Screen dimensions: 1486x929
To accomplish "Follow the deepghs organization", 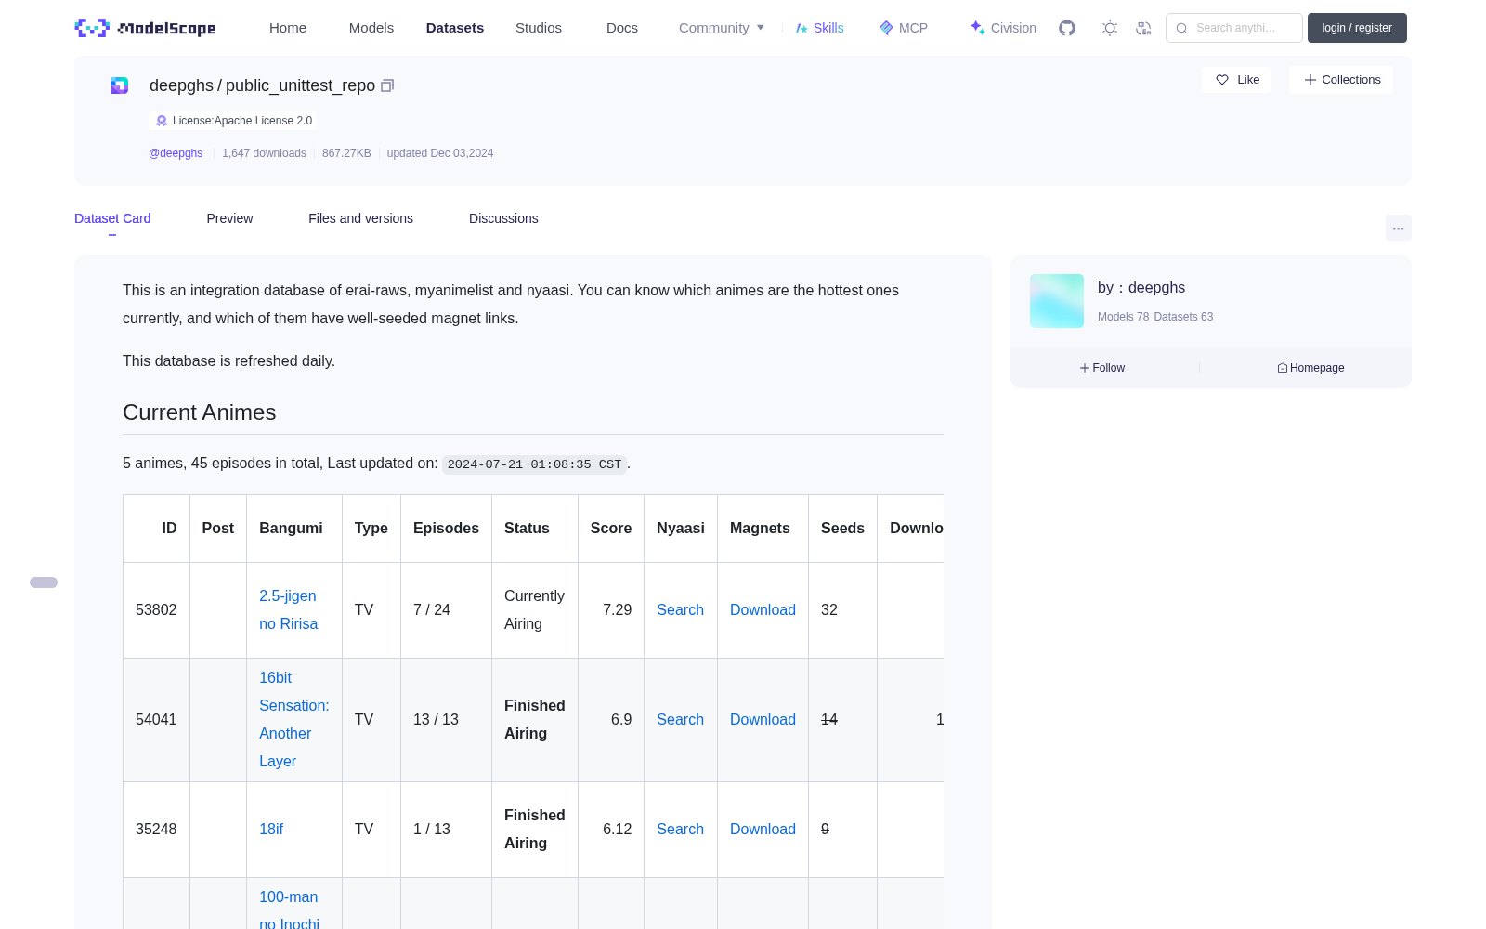I will pyautogui.click(x=1102, y=368).
